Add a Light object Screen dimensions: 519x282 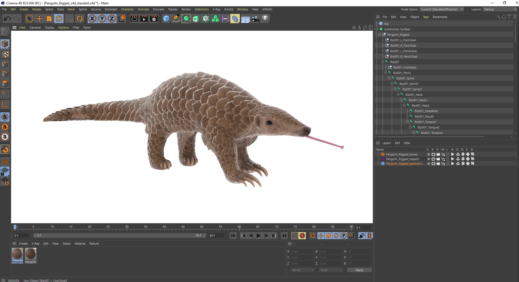click(x=265, y=19)
